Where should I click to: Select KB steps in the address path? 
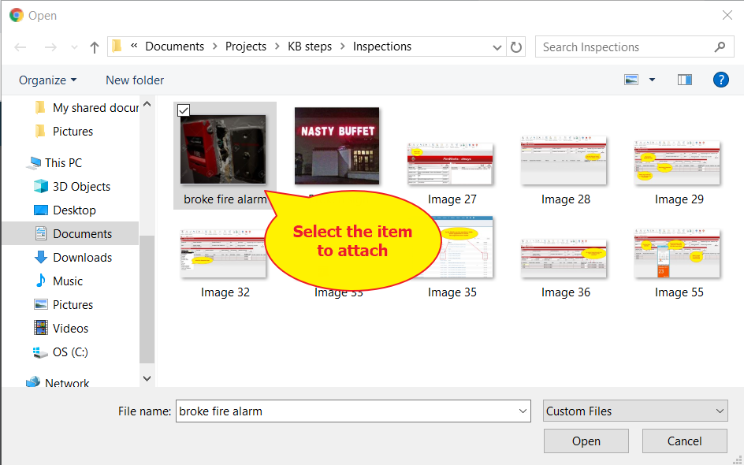(310, 46)
